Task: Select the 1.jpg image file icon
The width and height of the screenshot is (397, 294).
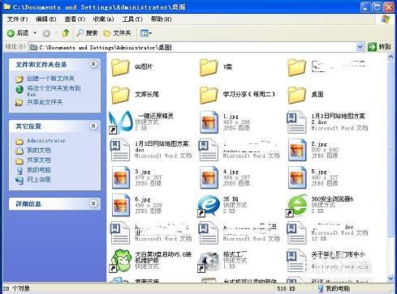Action: click(x=209, y=122)
